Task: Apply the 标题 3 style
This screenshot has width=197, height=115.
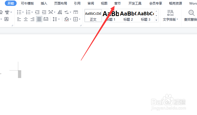Action: (x=145, y=16)
